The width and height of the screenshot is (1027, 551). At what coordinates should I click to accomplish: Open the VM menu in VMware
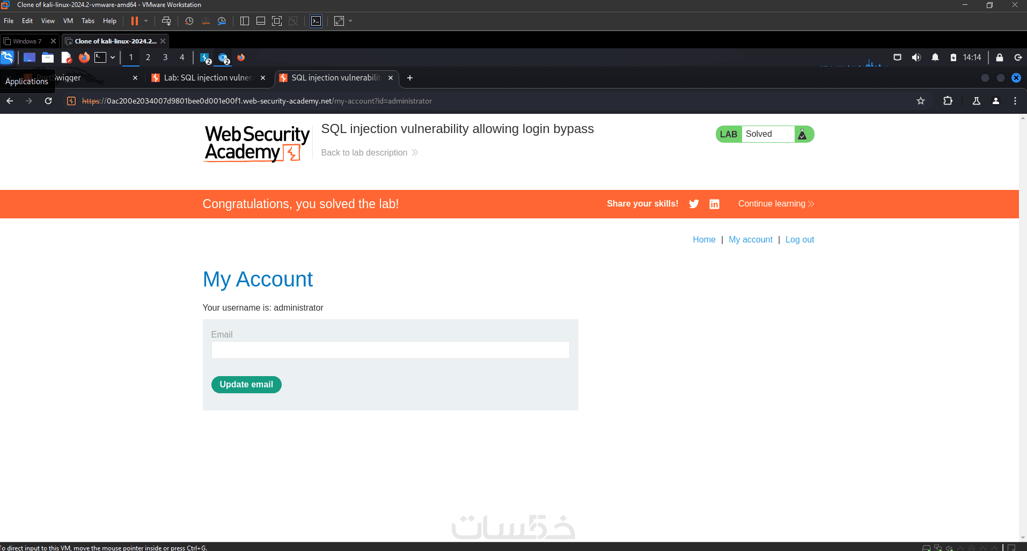tap(68, 21)
